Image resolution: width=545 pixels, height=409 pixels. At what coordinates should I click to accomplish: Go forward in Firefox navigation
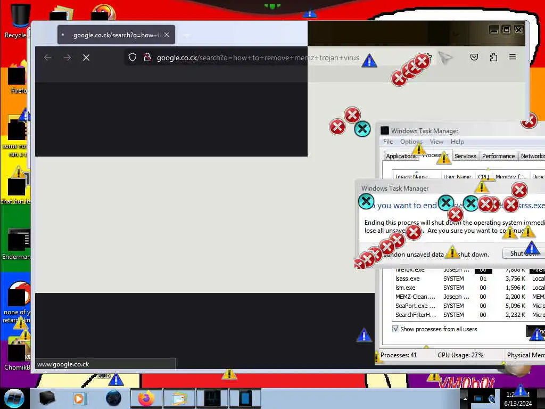click(67, 58)
